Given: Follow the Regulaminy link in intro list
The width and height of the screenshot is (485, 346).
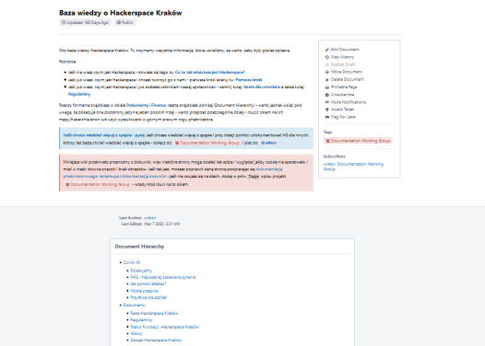Looking at the screenshot, I should tap(79, 94).
